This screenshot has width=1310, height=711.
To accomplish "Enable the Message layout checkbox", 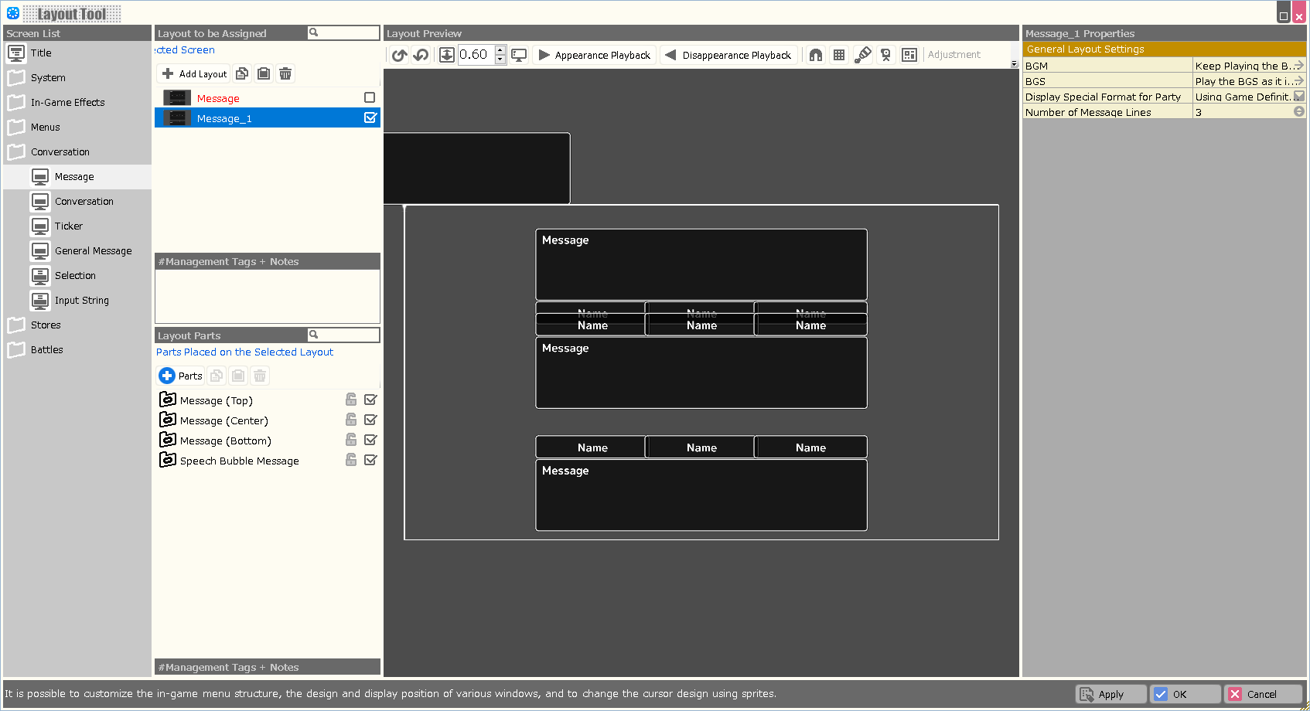I will tap(370, 97).
